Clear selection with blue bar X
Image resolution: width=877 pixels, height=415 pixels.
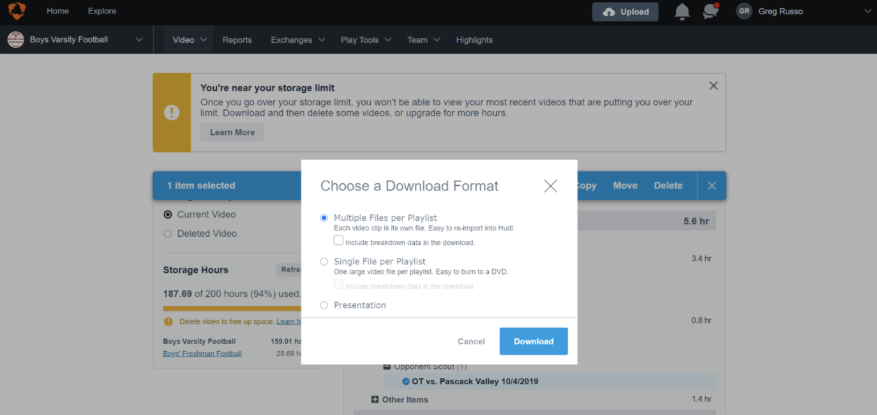(x=712, y=186)
